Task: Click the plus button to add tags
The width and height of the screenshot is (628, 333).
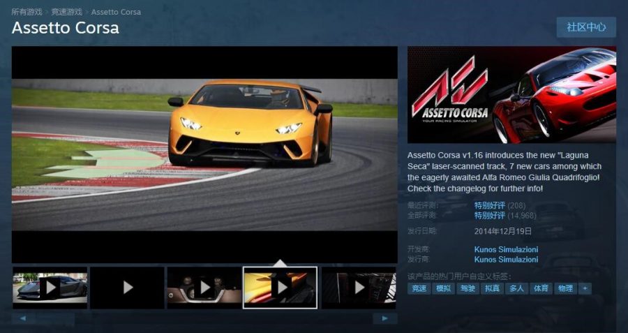Action: pyautogui.click(x=585, y=288)
